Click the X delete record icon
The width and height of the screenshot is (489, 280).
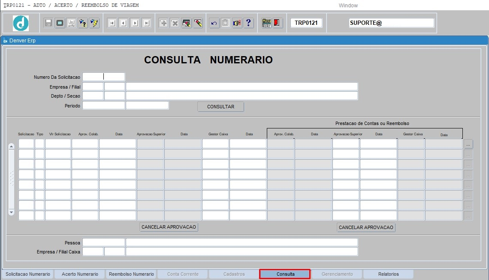point(175,23)
